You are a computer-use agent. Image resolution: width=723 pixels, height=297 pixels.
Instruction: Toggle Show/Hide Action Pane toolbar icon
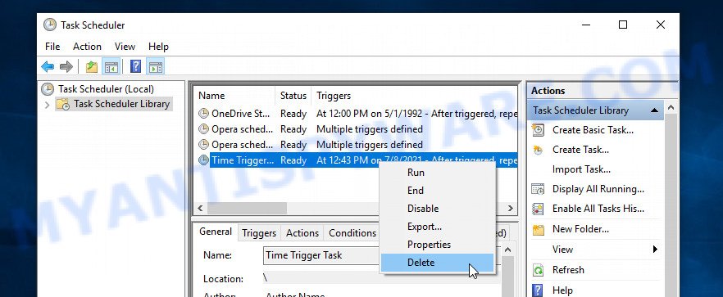tap(156, 67)
